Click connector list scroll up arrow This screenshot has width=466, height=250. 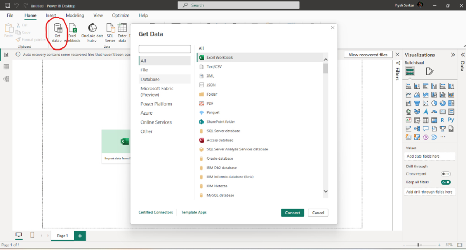pos(325,60)
